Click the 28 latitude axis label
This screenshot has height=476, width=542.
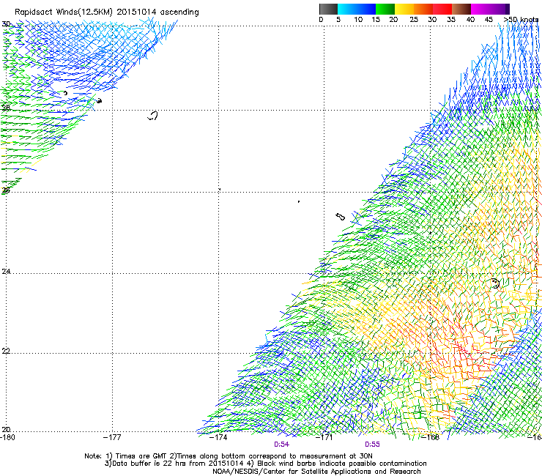click(6, 108)
